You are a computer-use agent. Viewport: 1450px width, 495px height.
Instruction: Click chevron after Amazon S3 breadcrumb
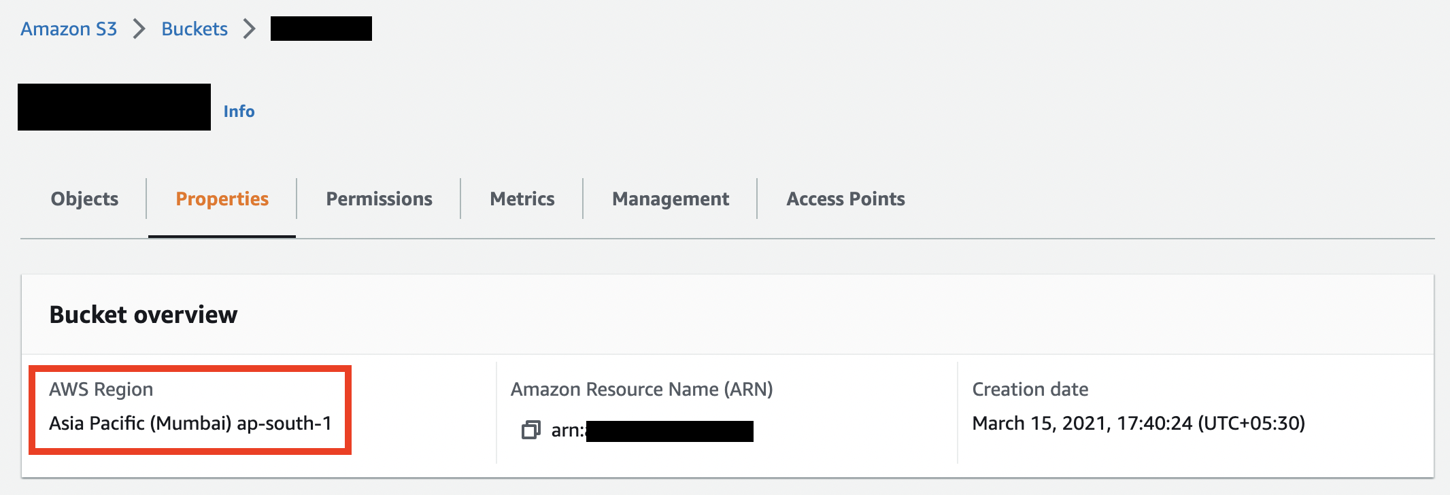coord(139,29)
